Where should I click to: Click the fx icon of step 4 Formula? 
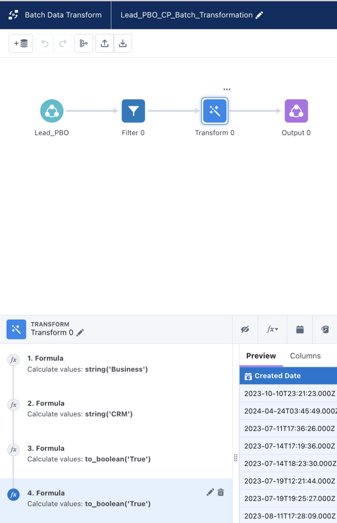(x=13, y=494)
